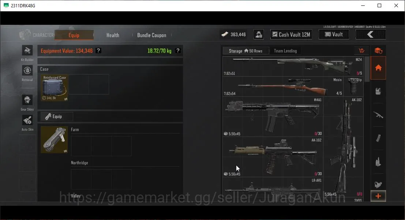Image resolution: width=405 pixels, height=220 pixels.
Task: Open the Bundle Coupon tab
Action: (x=151, y=35)
